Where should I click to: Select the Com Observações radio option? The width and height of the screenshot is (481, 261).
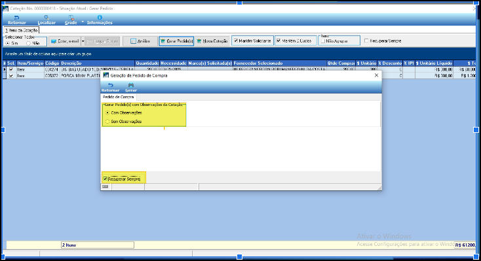coord(107,113)
